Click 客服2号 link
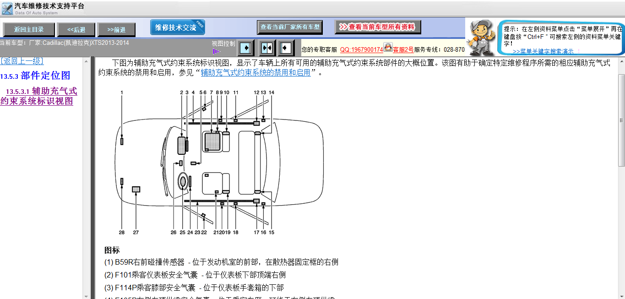 click(x=403, y=49)
